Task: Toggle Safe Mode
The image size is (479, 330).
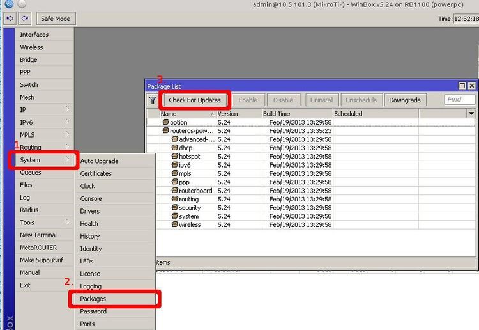Action: (55, 19)
